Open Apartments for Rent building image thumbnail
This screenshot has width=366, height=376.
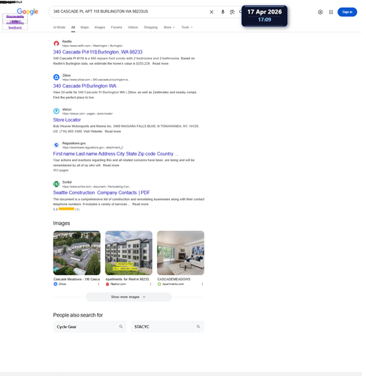click(129, 253)
